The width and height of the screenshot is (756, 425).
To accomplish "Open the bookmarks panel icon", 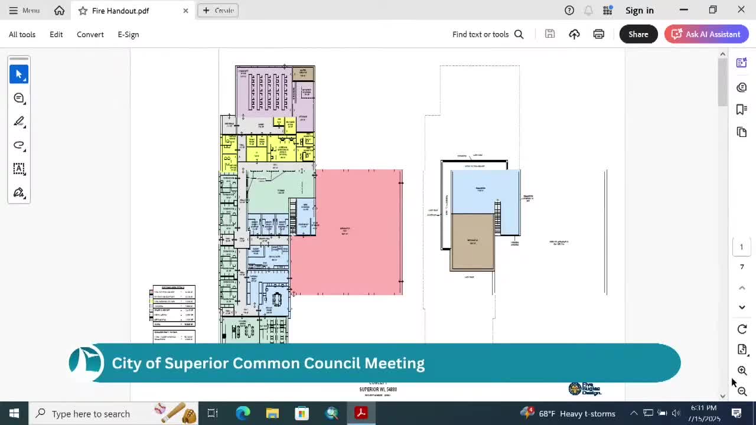I will coord(742,109).
